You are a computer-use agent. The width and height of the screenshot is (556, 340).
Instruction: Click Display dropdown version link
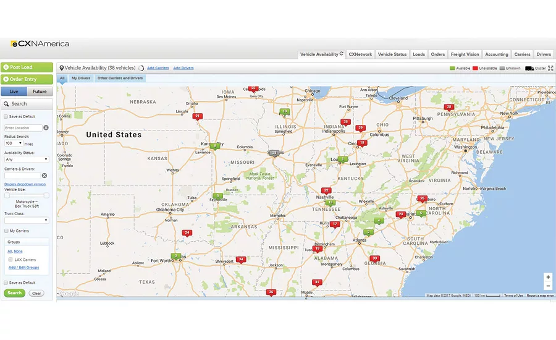coord(25,184)
